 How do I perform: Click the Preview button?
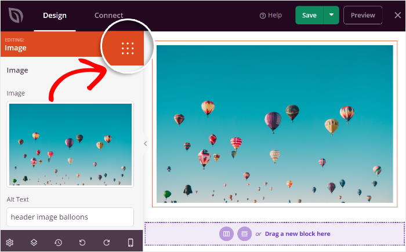362,15
